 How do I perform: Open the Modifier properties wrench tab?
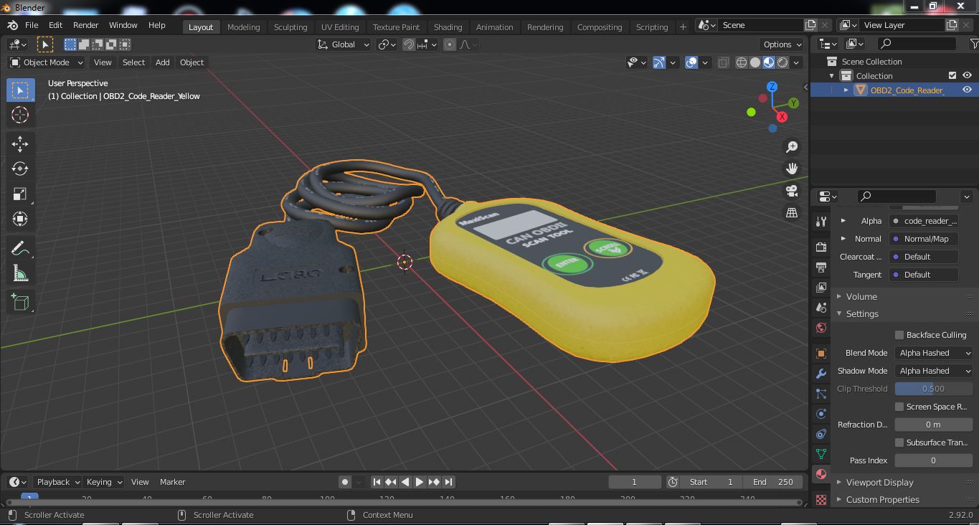pos(821,374)
